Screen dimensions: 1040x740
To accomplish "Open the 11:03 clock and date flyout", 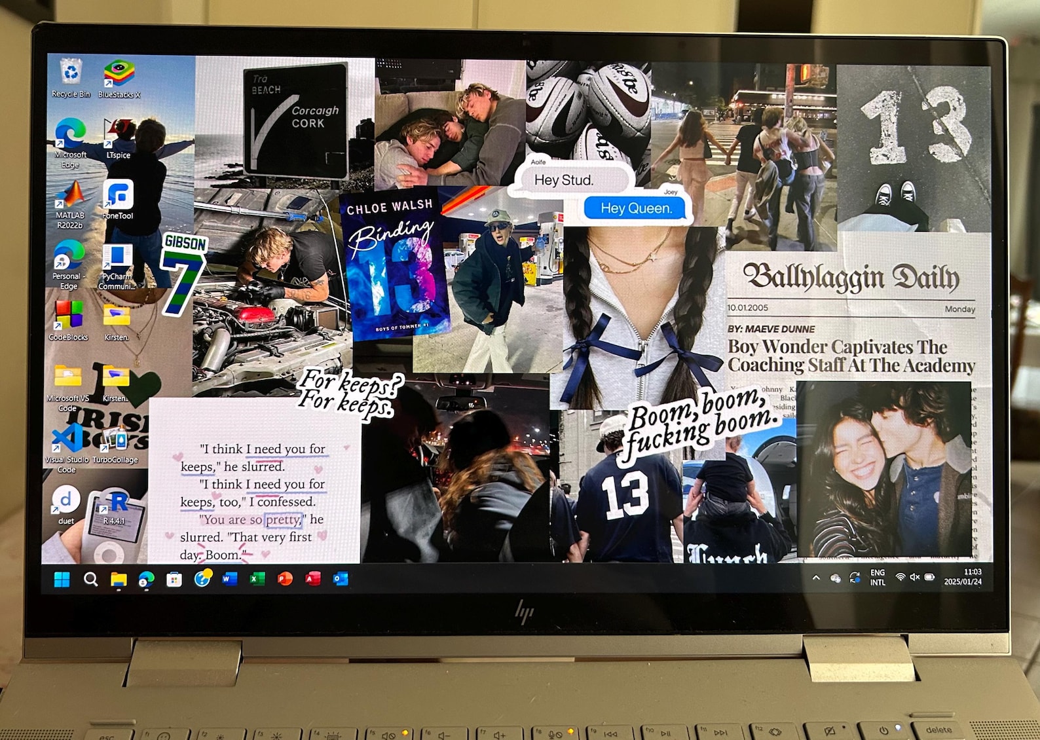I will tap(963, 576).
